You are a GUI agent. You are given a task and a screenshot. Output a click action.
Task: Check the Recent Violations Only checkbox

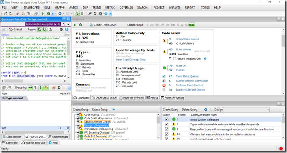[175, 58]
